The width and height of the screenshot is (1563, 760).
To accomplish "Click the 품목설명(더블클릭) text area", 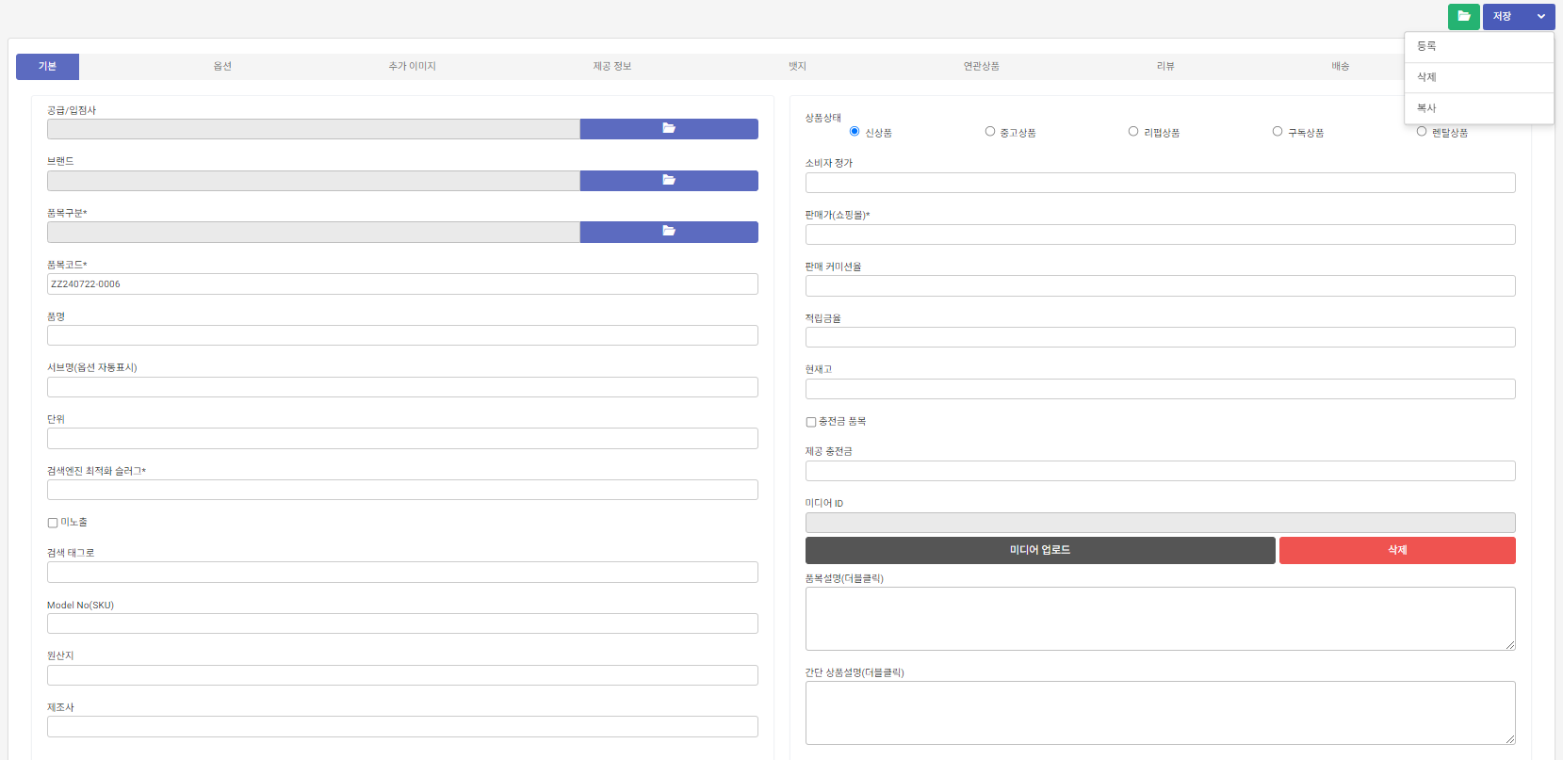I will click(x=1161, y=619).
